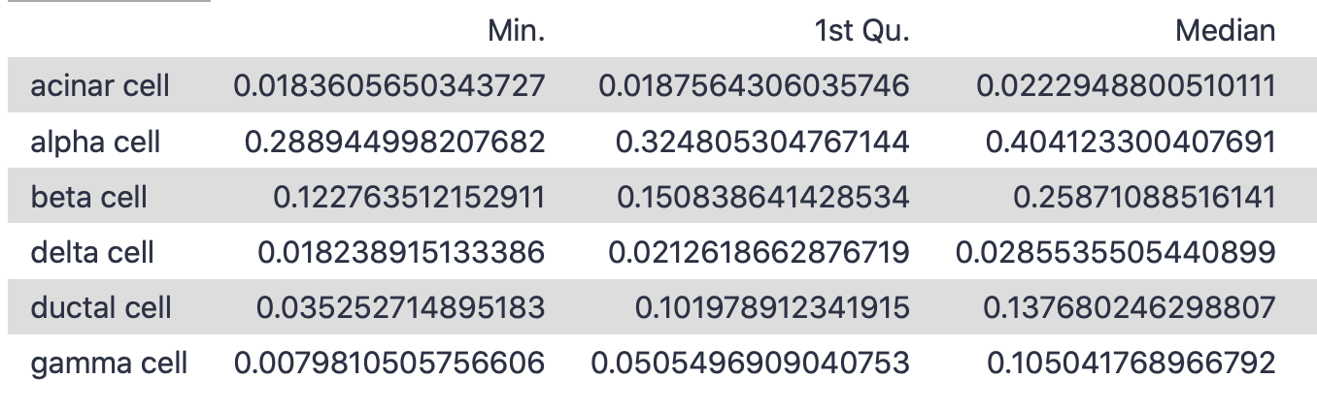This screenshot has height=411, width=1317.
Task: Click acinar cell Median value 0.0222948800510111
Action: [1126, 86]
